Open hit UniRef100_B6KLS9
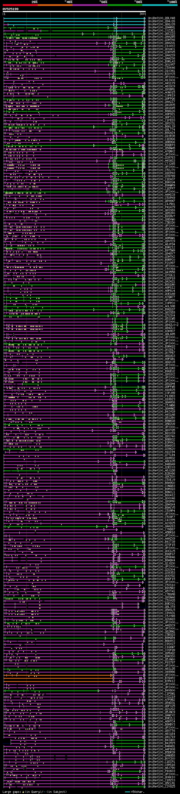 point(161,127)
